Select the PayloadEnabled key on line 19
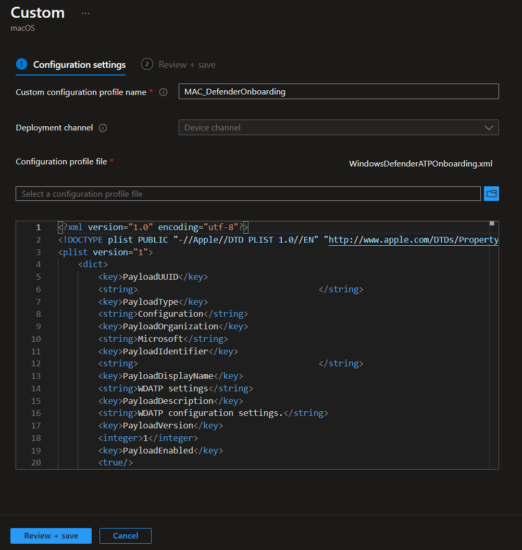522x550 pixels. click(x=158, y=451)
